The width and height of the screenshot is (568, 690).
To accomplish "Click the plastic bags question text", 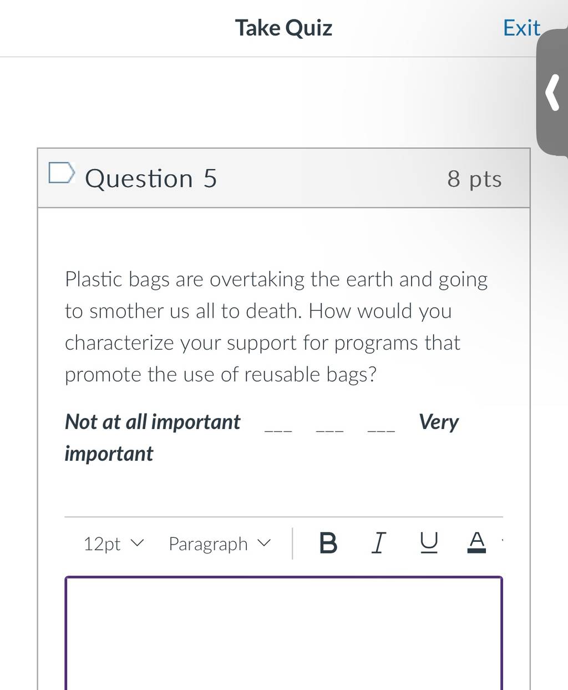I will coord(276,326).
